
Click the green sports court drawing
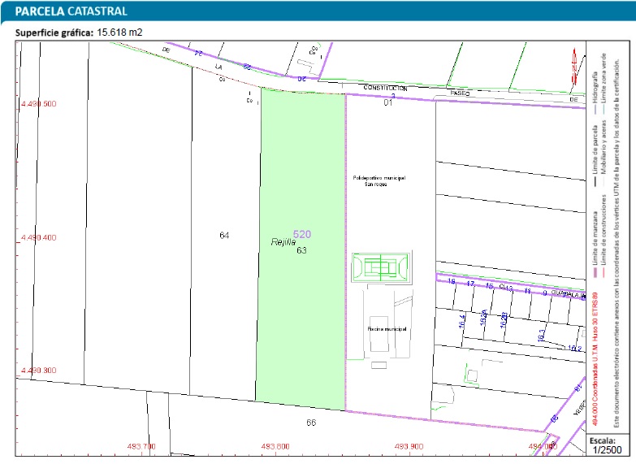pos(381,267)
